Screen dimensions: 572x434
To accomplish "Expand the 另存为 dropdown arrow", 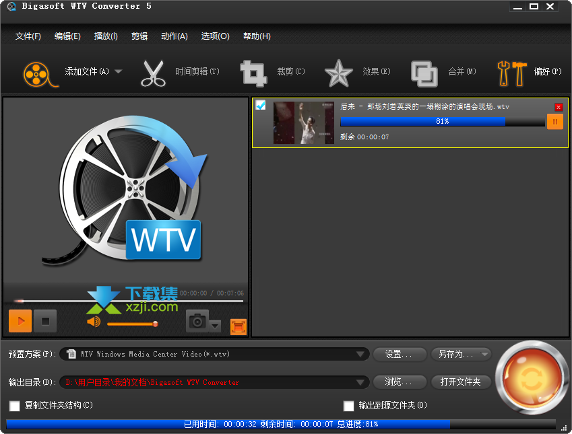I will pyautogui.click(x=484, y=354).
